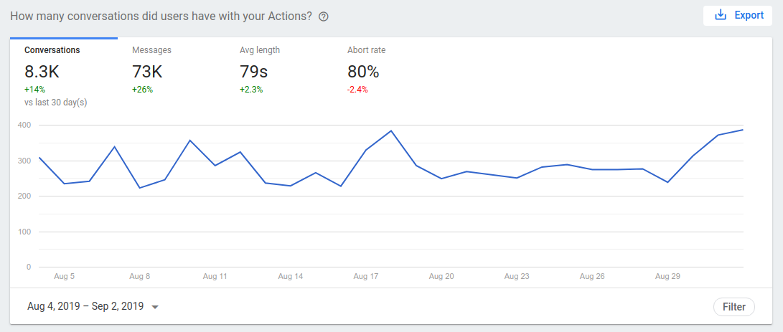Click the 79s average length value
Screen dimensions: 783x332
tap(253, 72)
